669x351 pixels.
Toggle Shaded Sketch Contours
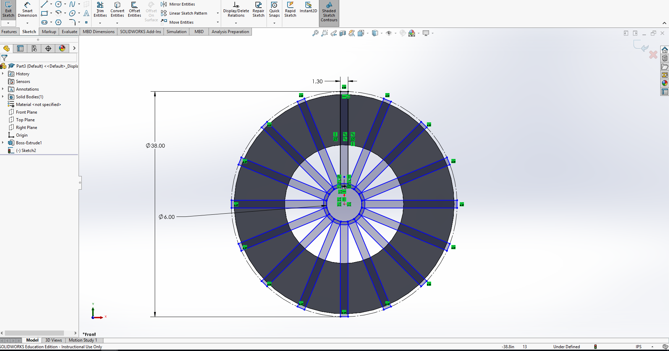pos(329,13)
